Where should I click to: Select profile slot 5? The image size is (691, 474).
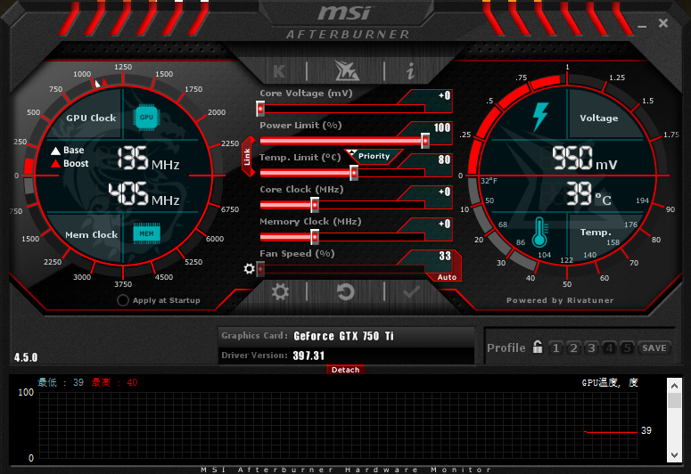tap(627, 348)
